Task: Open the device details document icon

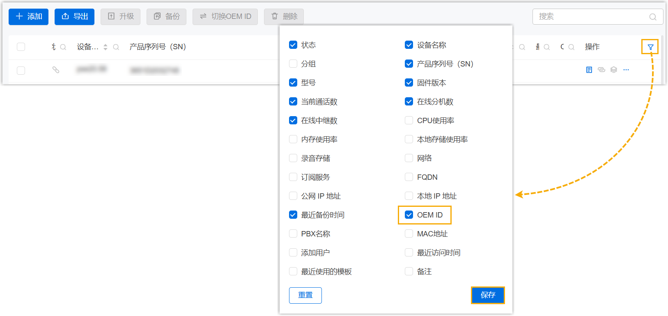Action: [x=589, y=70]
